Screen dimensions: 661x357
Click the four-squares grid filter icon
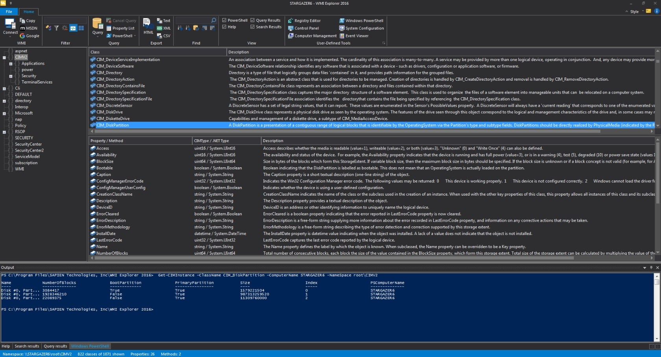(x=81, y=28)
